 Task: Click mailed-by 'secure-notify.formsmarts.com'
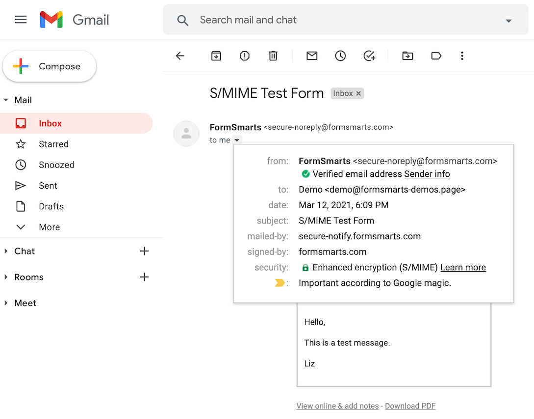tap(359, 236)
